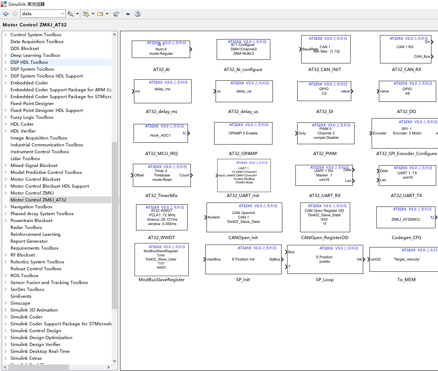Viewport: 438px width, 371px height.
Task: Select the AT32_DO GPIO block
Action: [407, 91]
